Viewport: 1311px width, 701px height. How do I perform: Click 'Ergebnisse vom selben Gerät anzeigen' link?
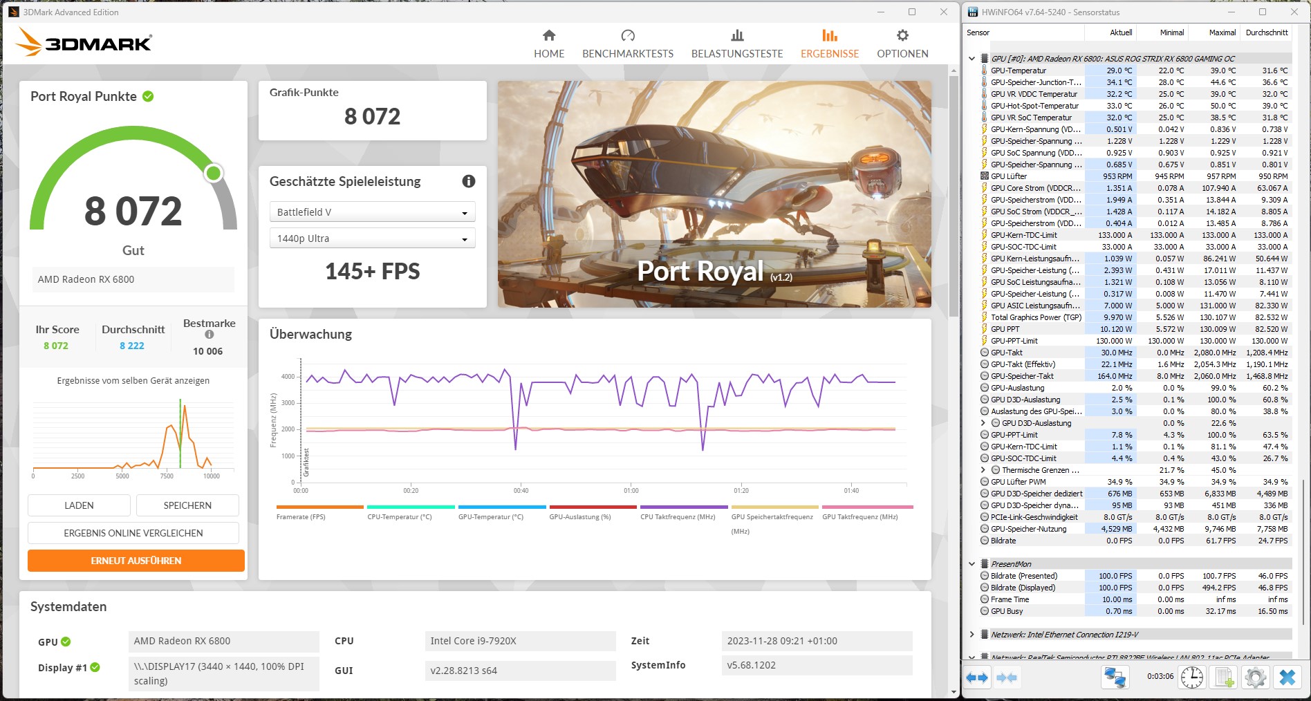[x=133, y=381]
